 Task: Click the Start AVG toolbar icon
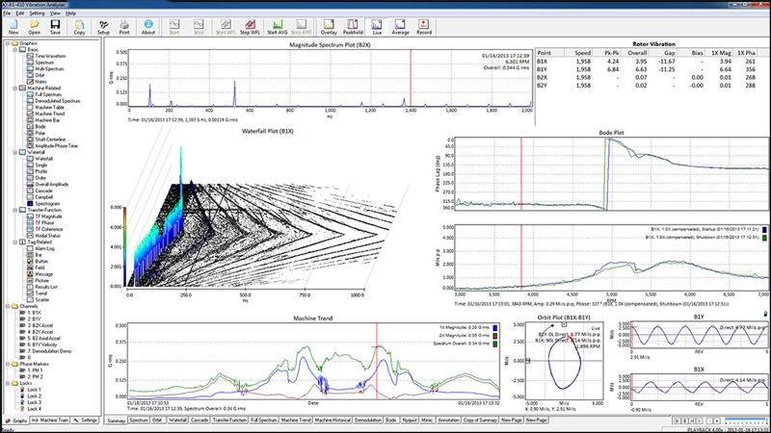tap(277, 27)
